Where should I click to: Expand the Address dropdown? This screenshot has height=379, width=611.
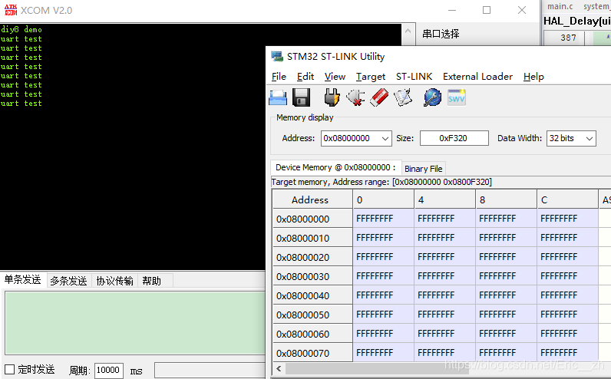point(385,138)
